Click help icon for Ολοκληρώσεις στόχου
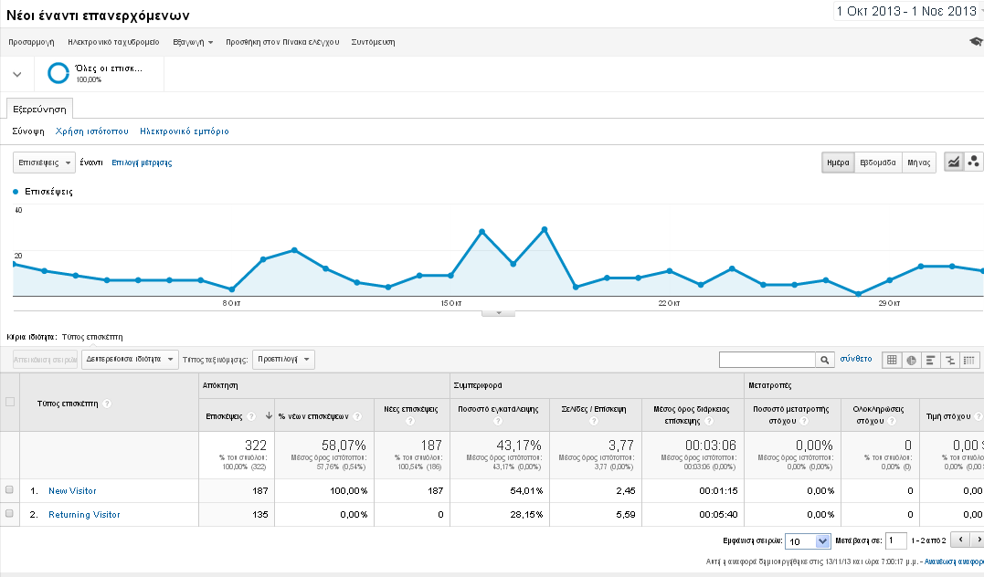This screenshot has height=577, width=984. click(x=891, y=421)
